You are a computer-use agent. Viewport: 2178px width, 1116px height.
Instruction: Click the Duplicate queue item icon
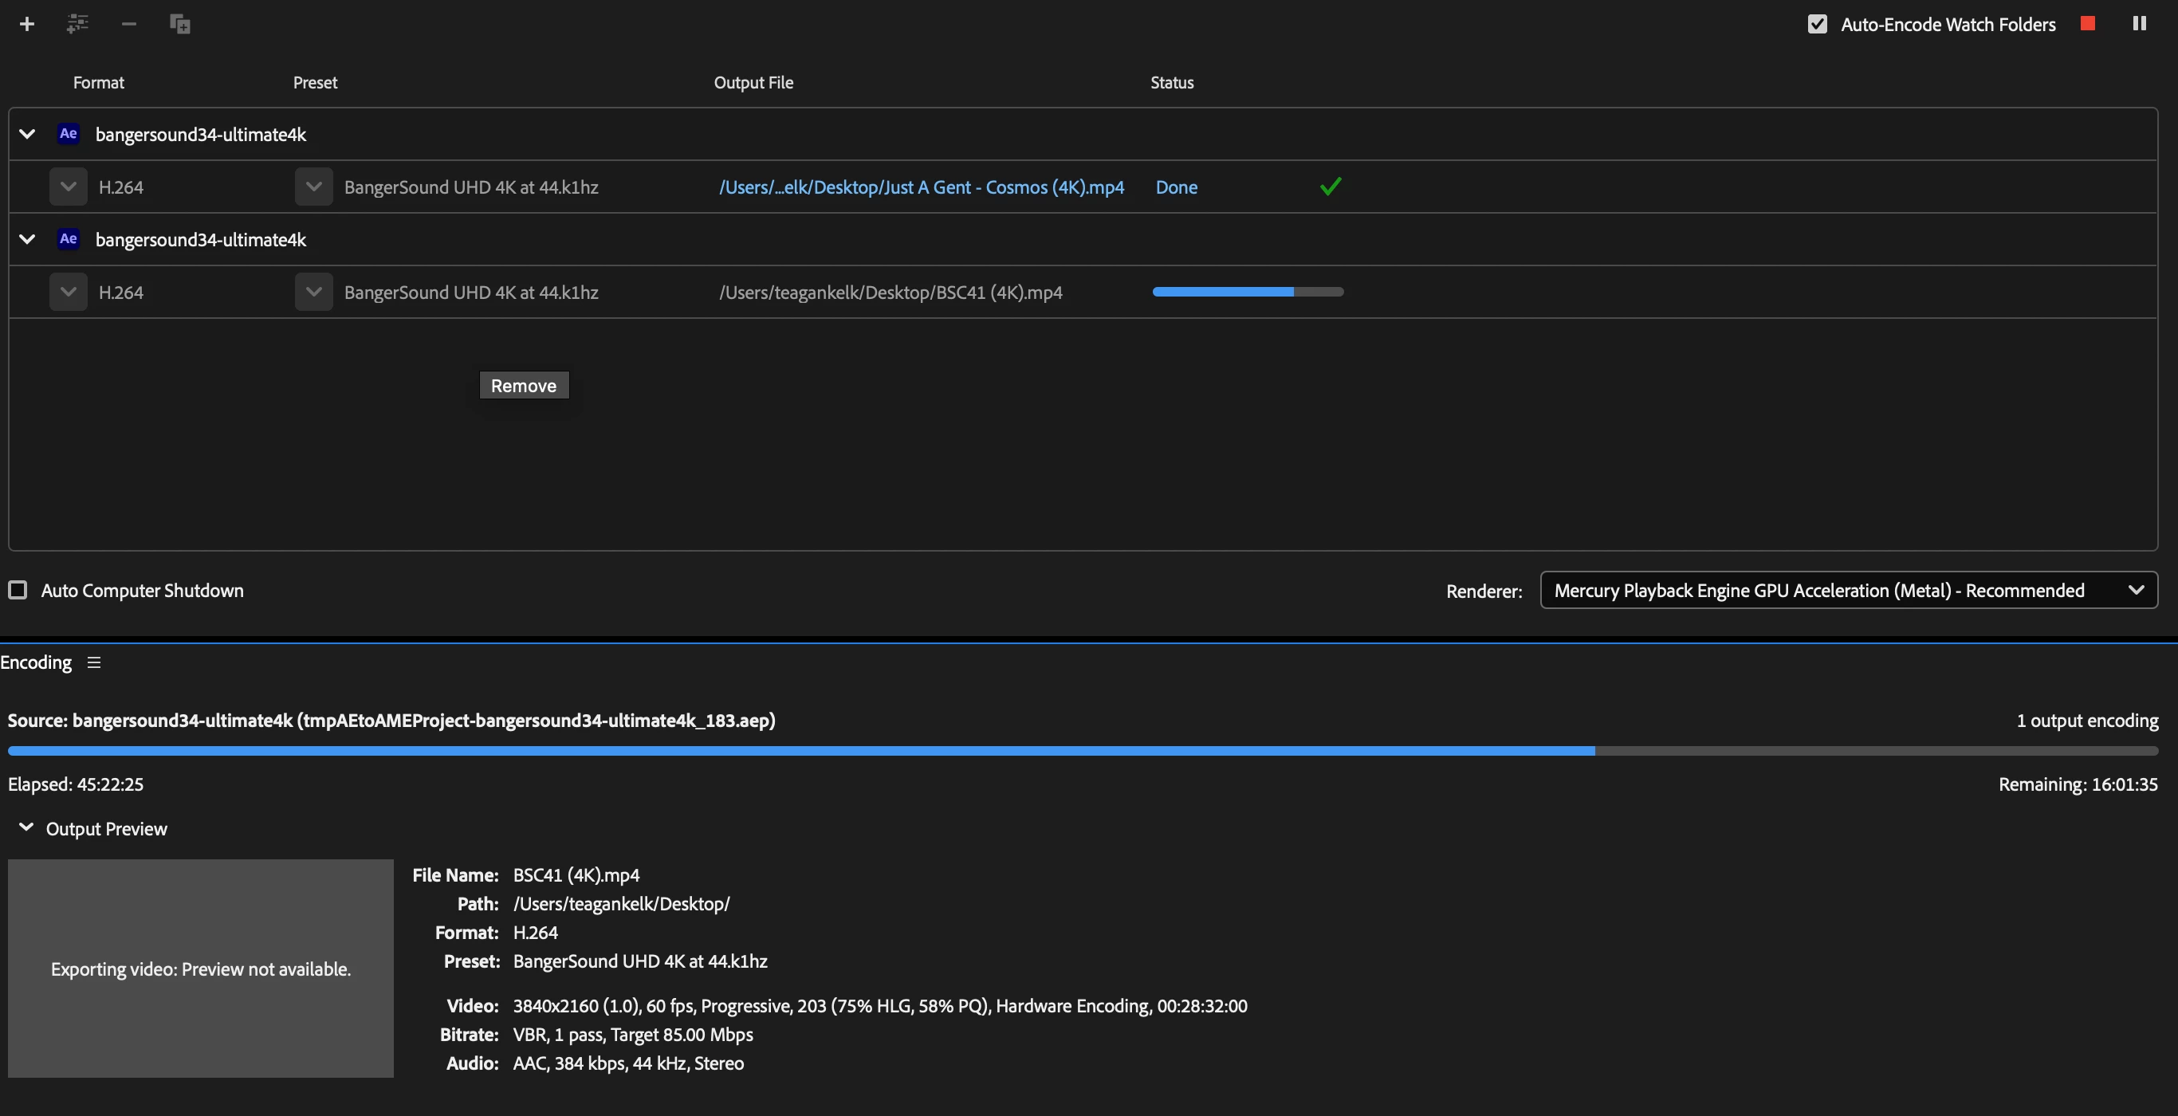click(x=179, y=24)
